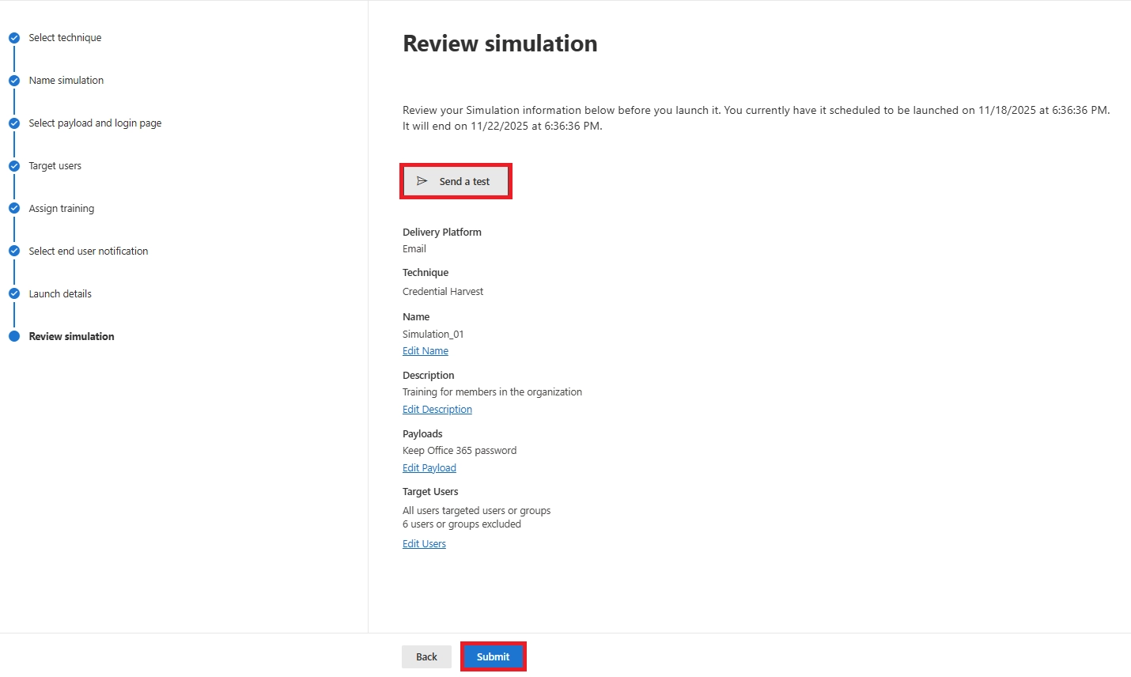Click the Back button
This screenshot has height=677, width=1131.
tap(426, 656)
